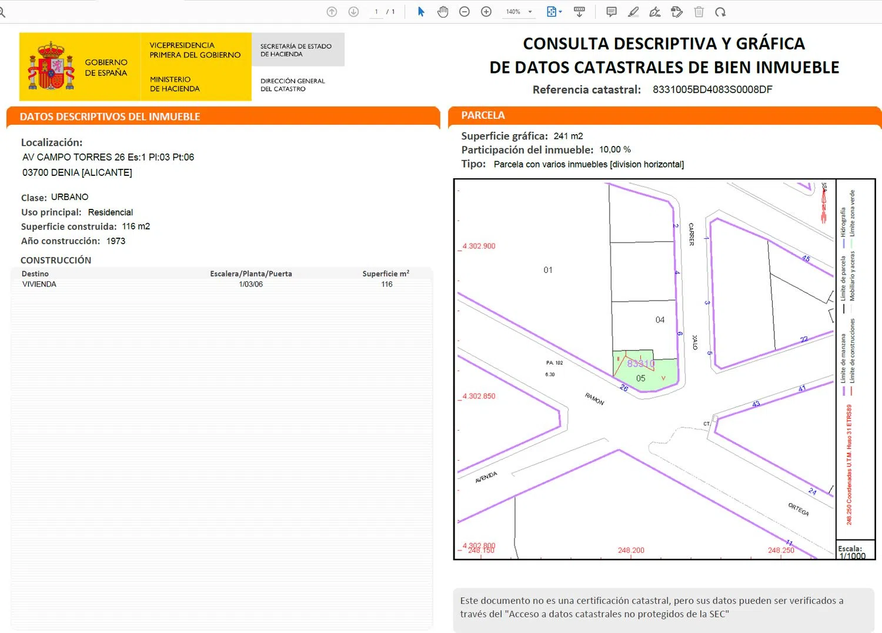Viewport: 882px width, 633px height.
Task: Activate the arrow selection tool
Action: click(421, 12)
